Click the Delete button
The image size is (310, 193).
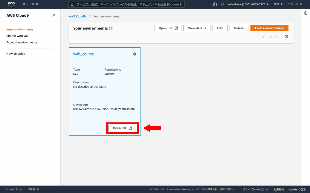pyautogui.click(x=239, y=28)
